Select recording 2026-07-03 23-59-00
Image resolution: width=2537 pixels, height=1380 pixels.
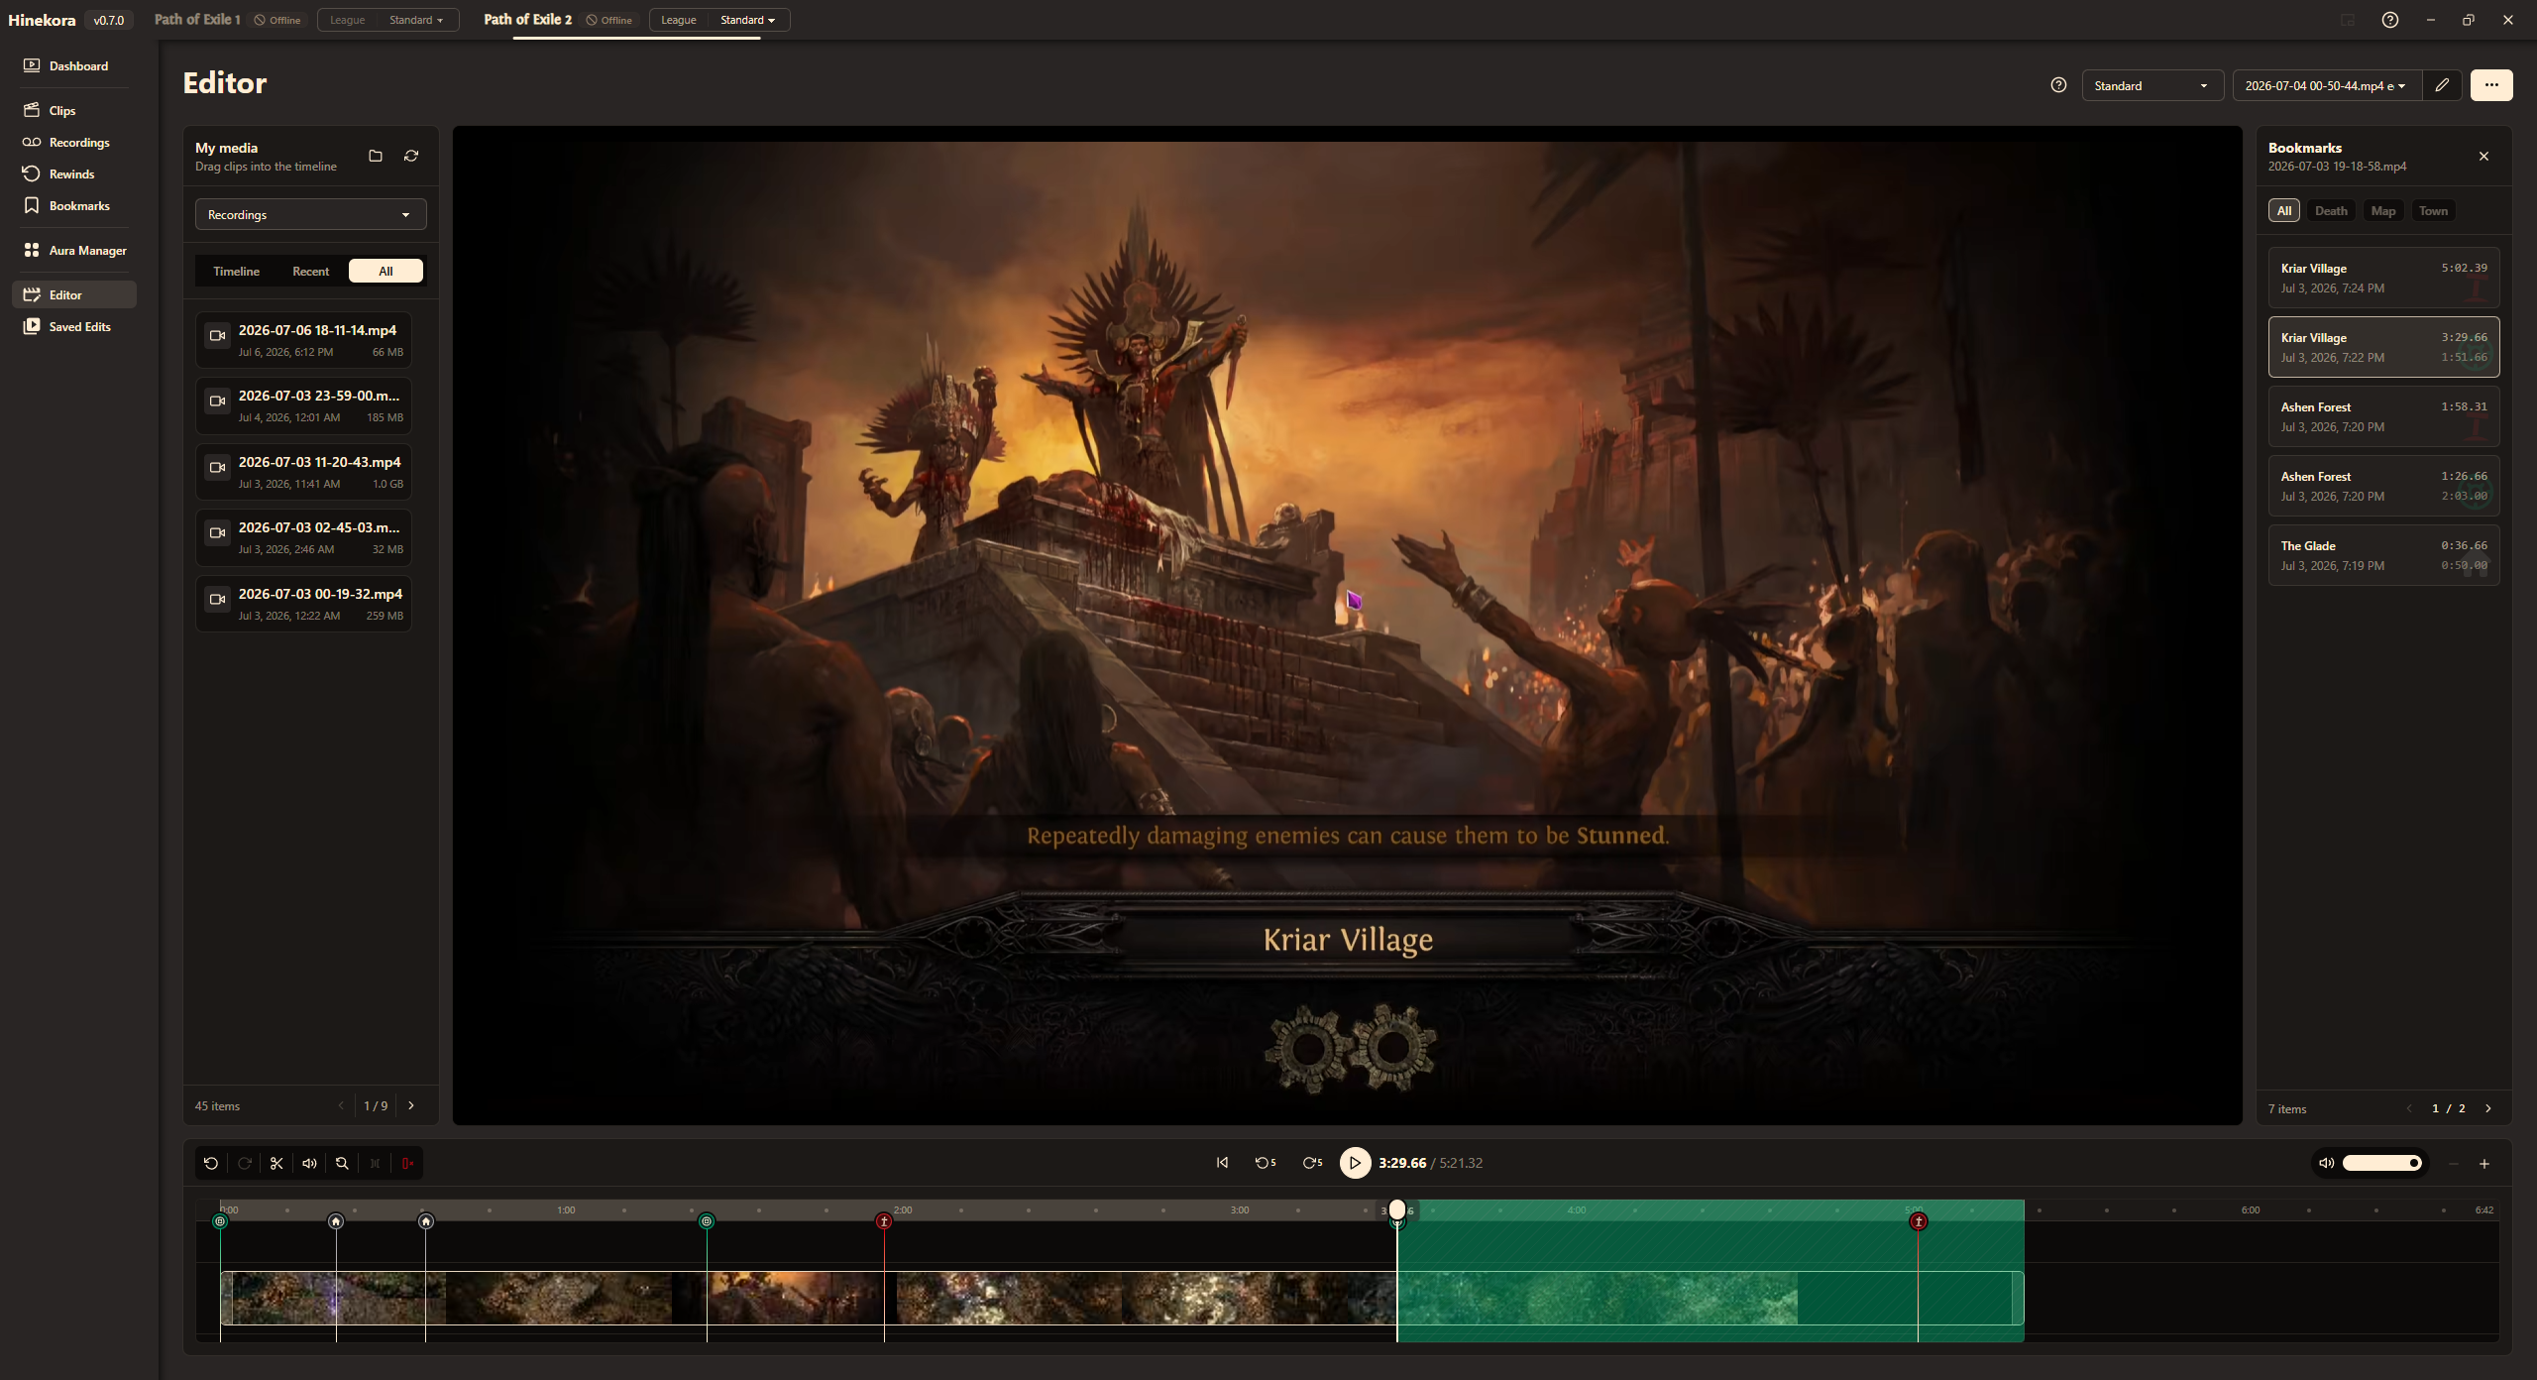[x=303, y=405]
